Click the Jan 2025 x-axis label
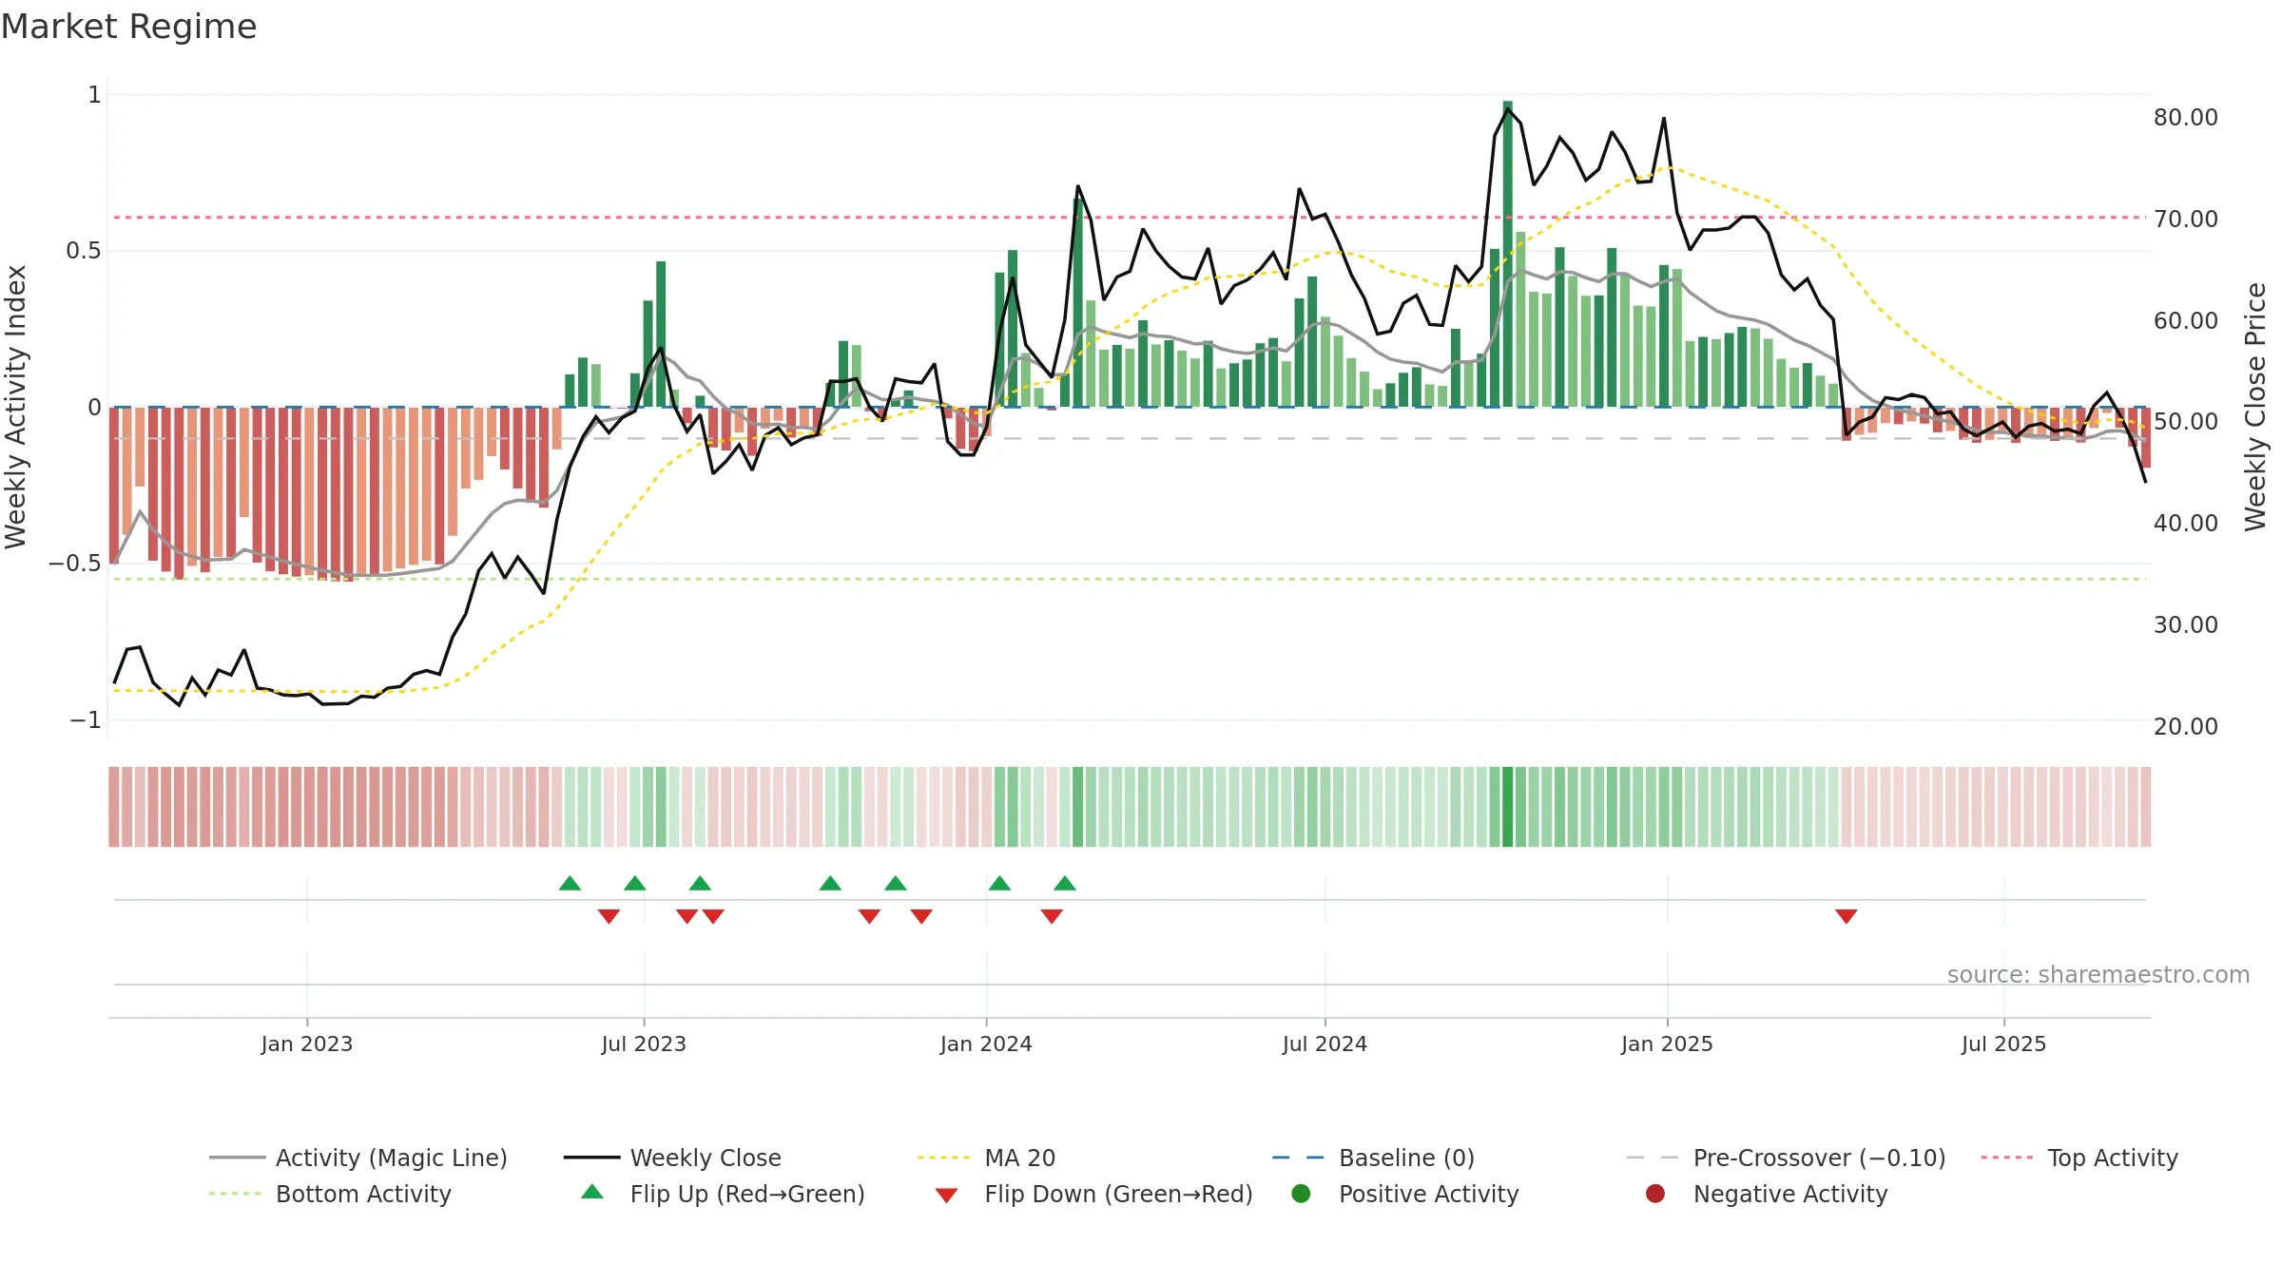2282x1283 pixels. [1667, 1044]
